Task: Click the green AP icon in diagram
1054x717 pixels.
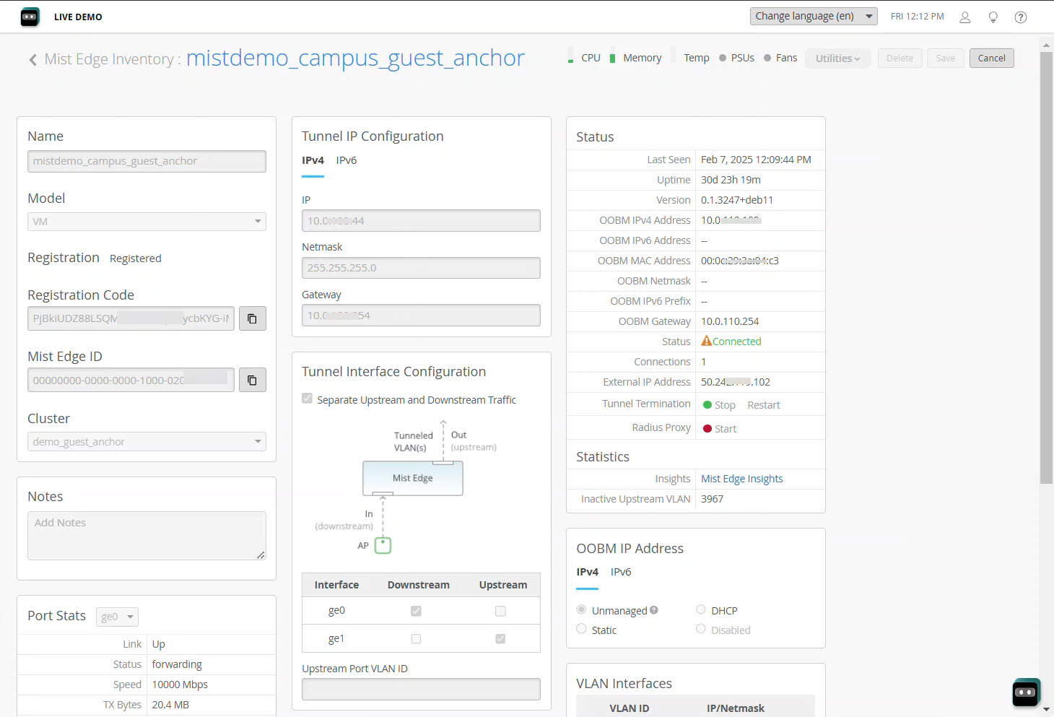Action: click(x=383, y=545)
